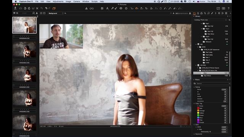
Task: Collapse the Date filter section
Action: click(x=194, y=124)
